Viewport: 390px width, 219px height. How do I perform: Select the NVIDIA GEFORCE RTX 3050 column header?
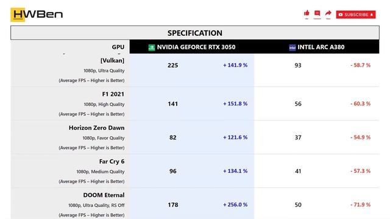[192, 47]
